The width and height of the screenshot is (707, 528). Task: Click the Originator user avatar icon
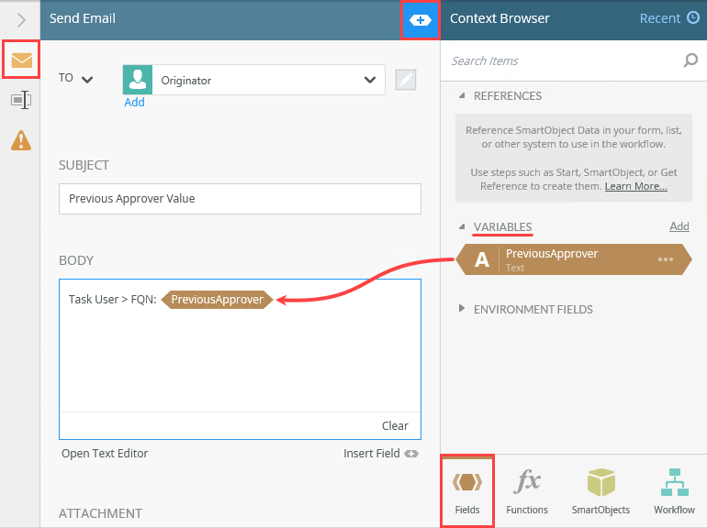pyautogui.click(x=138, y=80)
